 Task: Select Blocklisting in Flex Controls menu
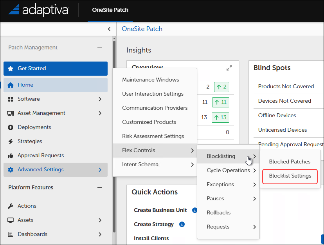point(228,156)
